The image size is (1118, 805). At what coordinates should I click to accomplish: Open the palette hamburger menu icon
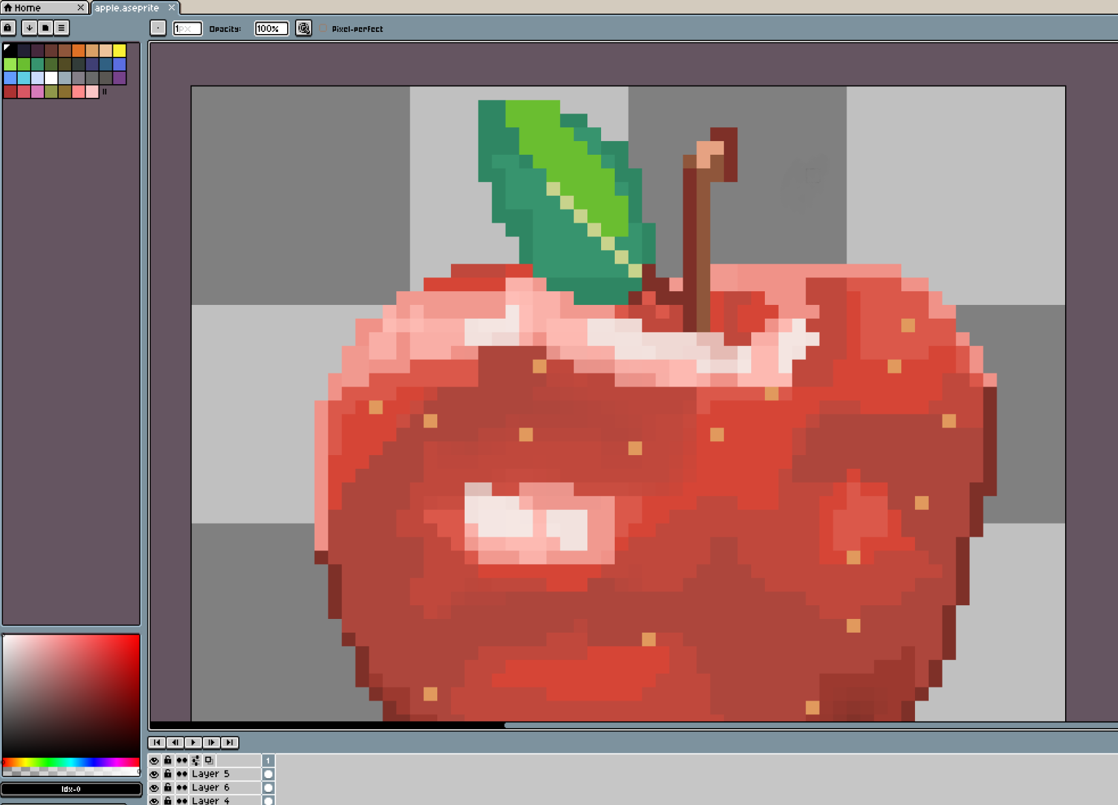click(x=61, y=28)
